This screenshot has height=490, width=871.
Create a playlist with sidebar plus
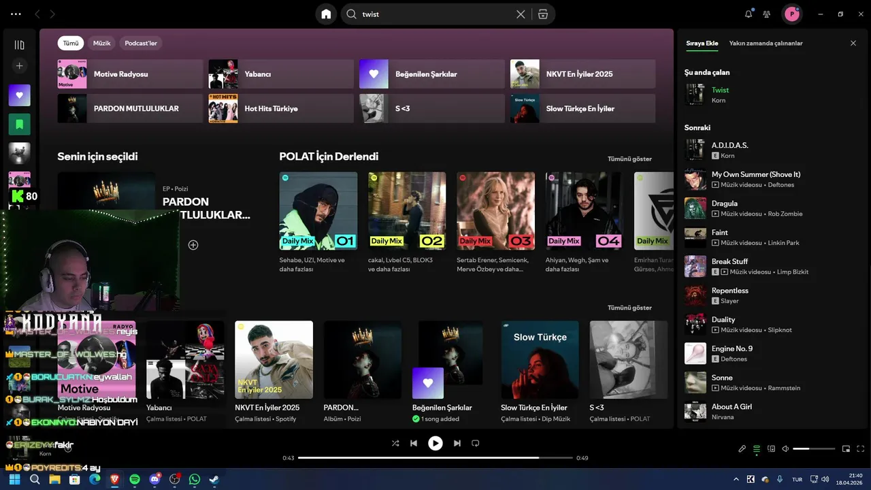click(19, 66)
